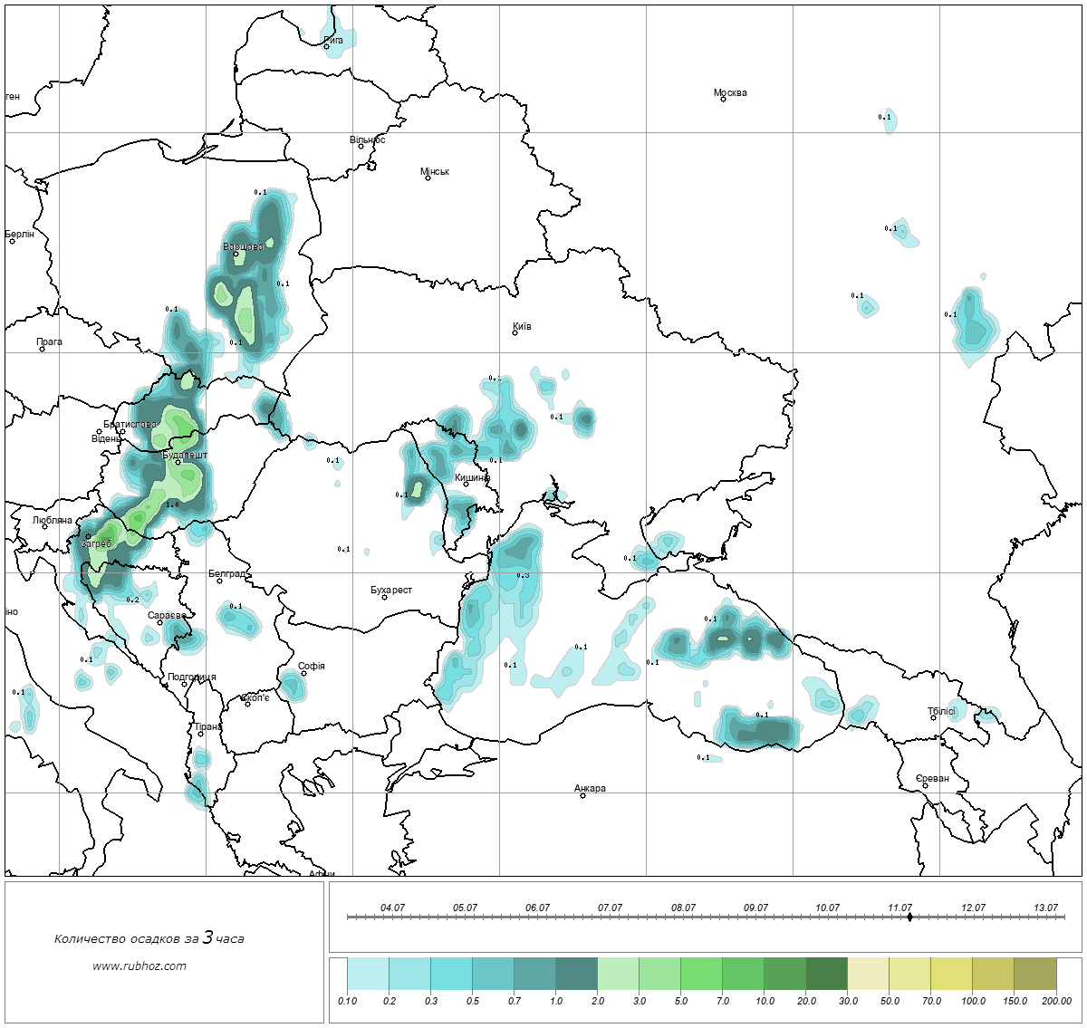The width and height of the screenshot is (1087, 1028).
Task: Click the Берлін city marker
Action: [x=12, y=241]
